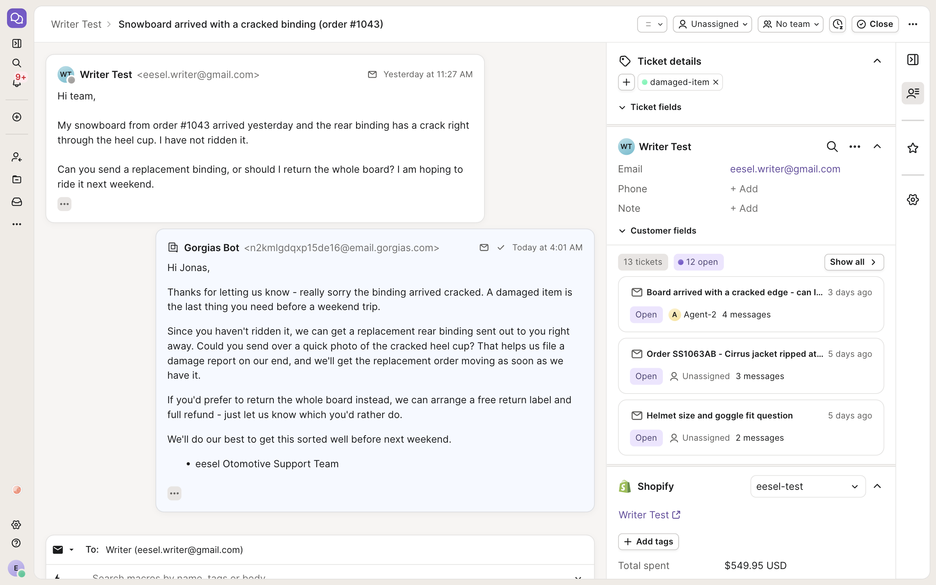Open the eesel-test Shopify store dropdown
The width and height of the screenshot is (936, 585).
click(808, 486)
